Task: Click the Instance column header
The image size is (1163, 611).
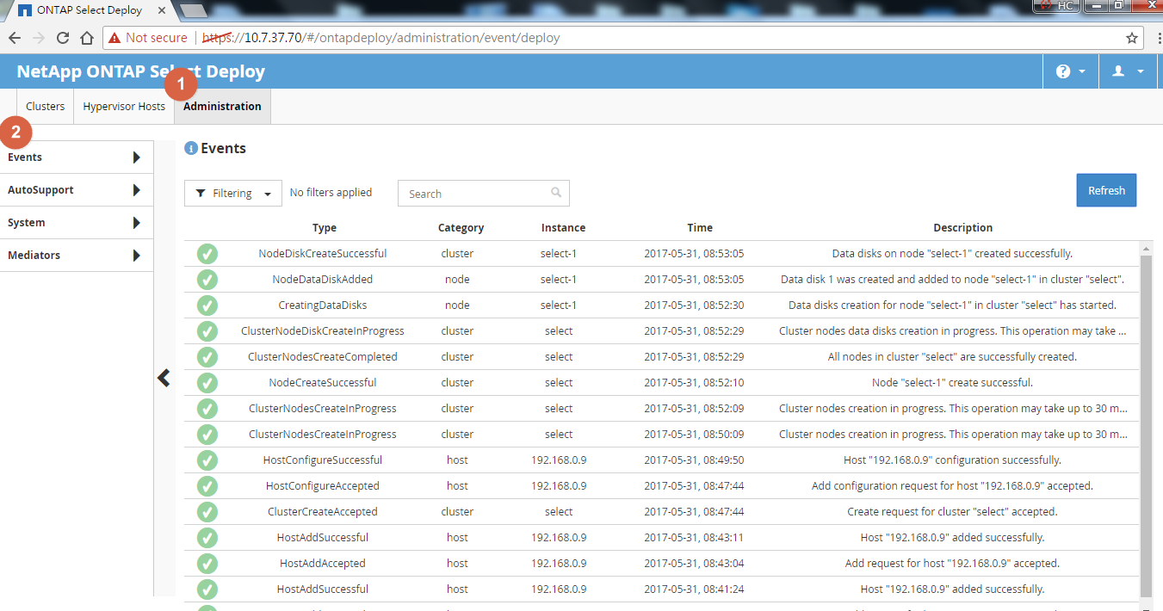Action: click(x=563, y=228)
